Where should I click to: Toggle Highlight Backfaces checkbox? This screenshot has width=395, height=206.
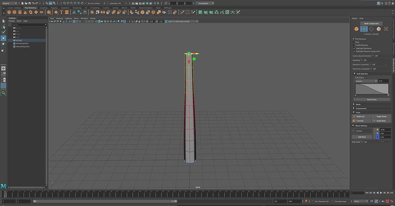pos(354,48)
